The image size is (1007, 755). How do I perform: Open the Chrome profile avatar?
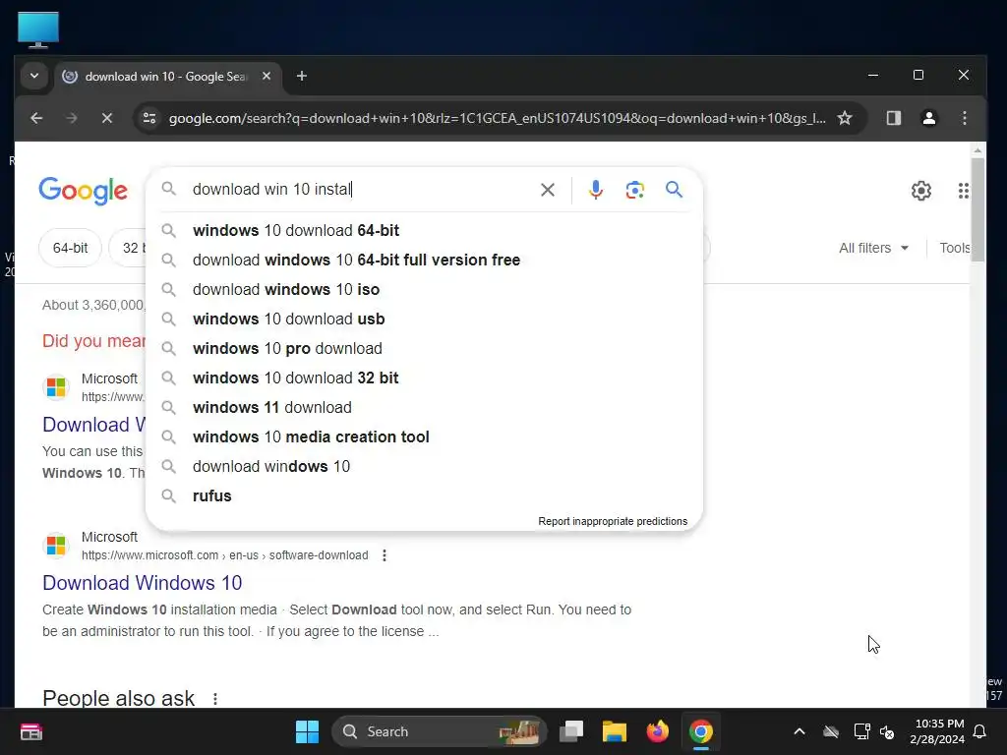928,118
